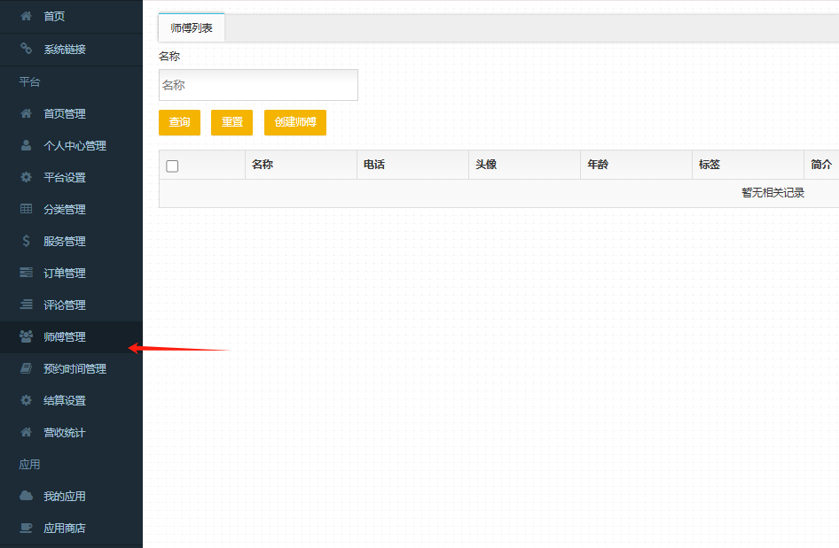Click the book icon for 预约时间管理
This screenshot has width=839, height=548.
tap(26, 369)
